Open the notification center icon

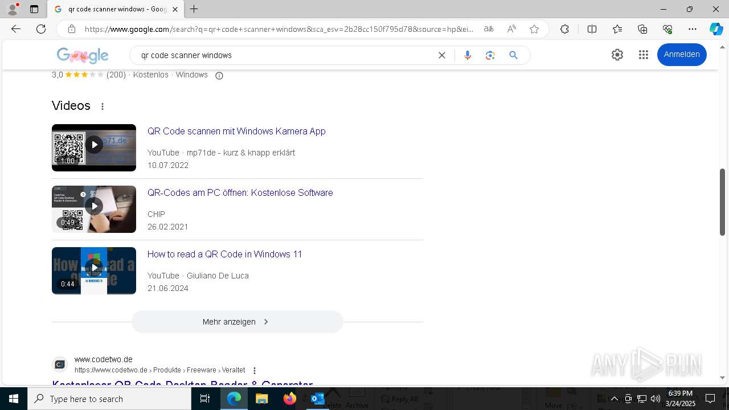710,399
